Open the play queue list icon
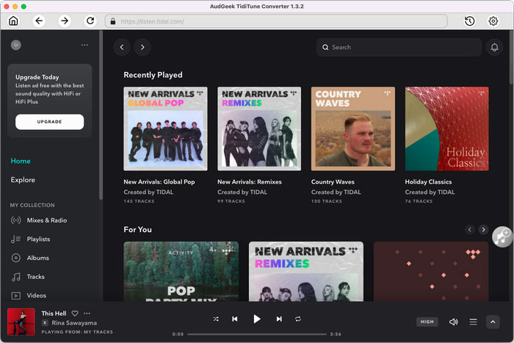 click(473, 322)
